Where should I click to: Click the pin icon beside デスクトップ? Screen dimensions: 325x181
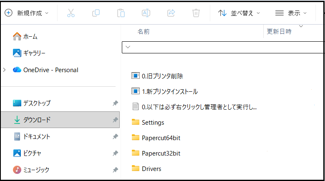point(115,103)
